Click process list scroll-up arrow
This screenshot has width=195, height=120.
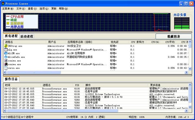[x=190, y=42]
